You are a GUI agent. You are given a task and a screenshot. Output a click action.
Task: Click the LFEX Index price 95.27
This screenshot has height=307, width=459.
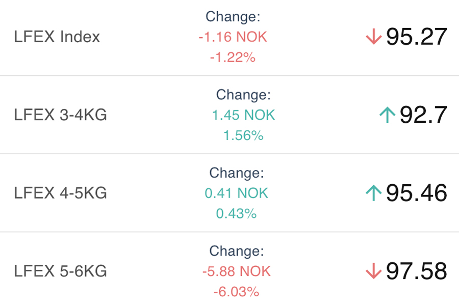pos(416,37)
